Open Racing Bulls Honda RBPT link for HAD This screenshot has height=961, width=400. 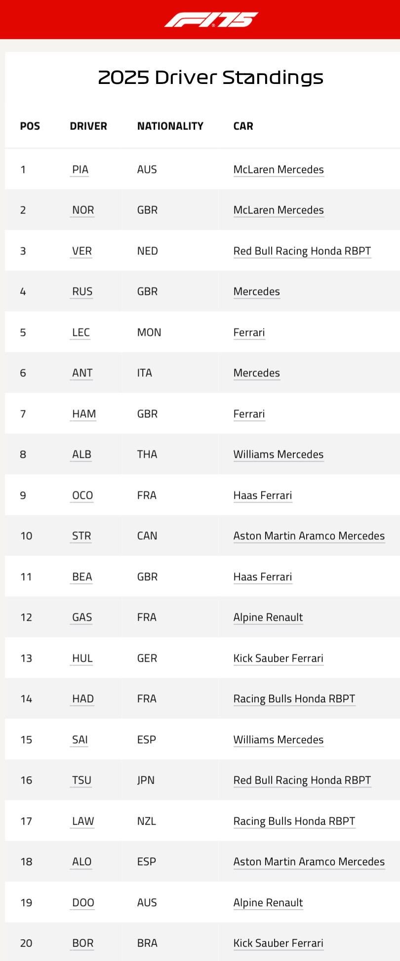tap(294, 699)
